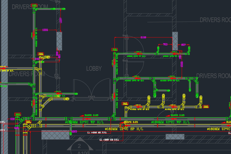Select the 753 dimension text
Image resolution: width=231 pixels, height=154 pixels.
pos(165,44)
